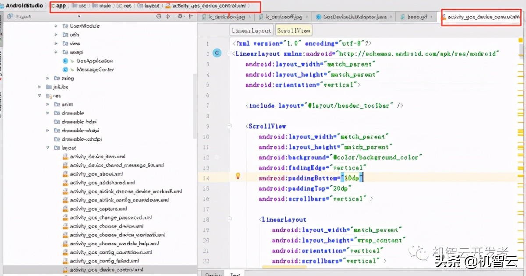Fold the ScrollView tag at line 9

[229, 126]
